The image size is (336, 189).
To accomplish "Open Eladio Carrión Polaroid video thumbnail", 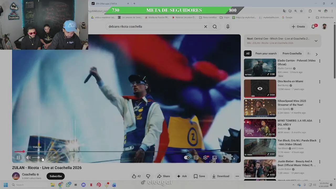I will pos(260,67).
